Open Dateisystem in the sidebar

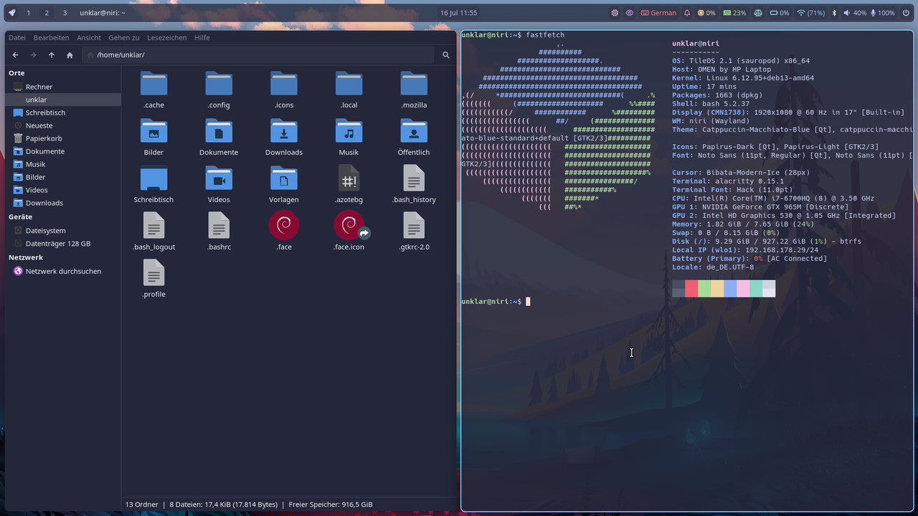pyautogui.click(x=63, y=231)
